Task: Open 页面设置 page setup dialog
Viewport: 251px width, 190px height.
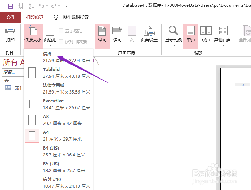Action: pos(149,34)
